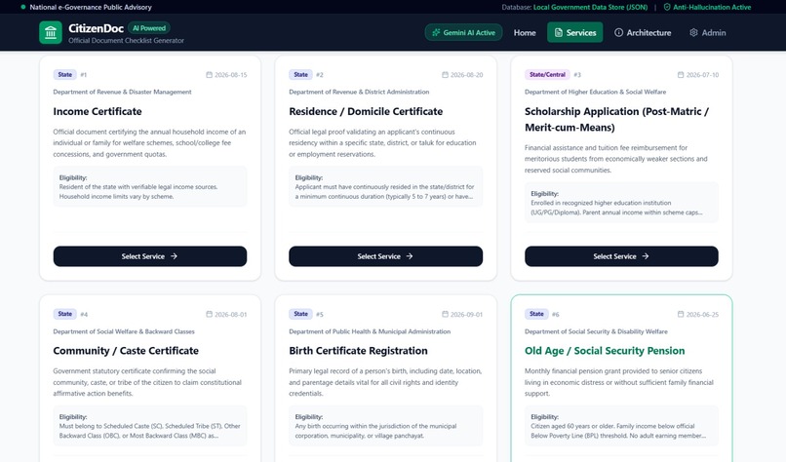Image resolution: width=786 pixels, height=462 pixels.
Task: Click the shield icon next to Anti-Hallucination Active
Action: (x=667, y=7)
